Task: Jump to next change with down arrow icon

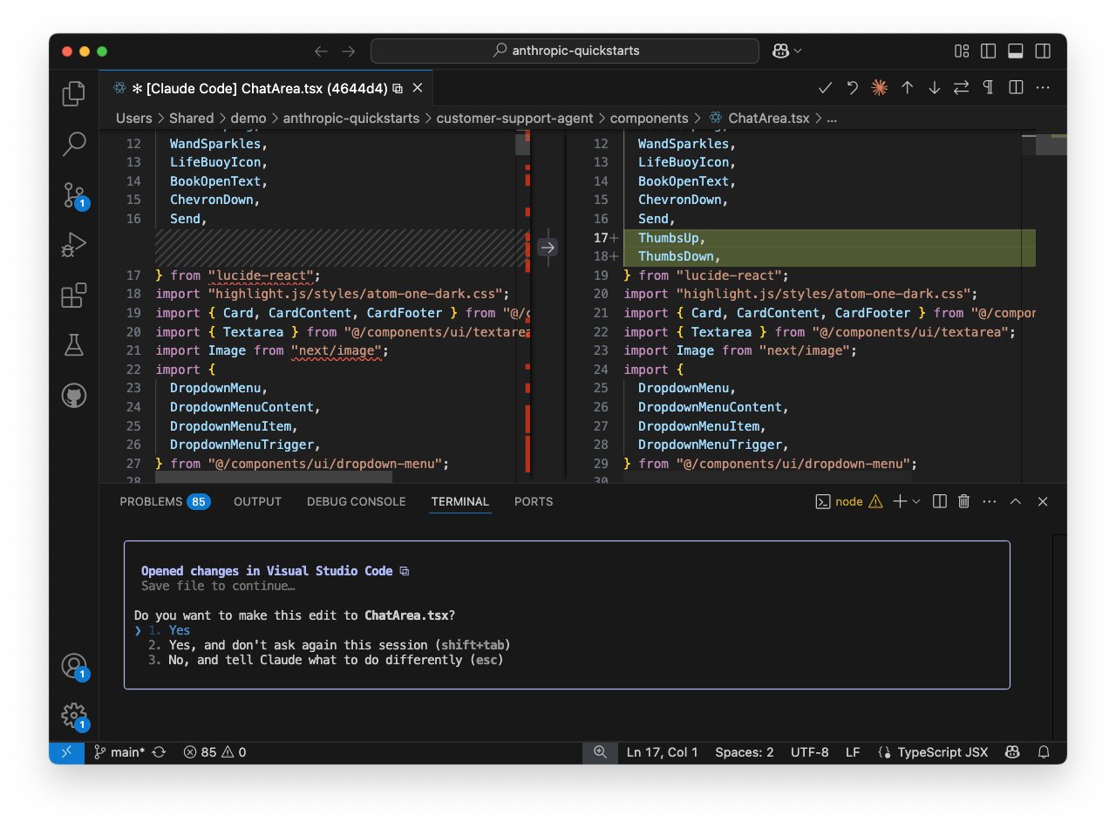Action: (x=934, y=87)
